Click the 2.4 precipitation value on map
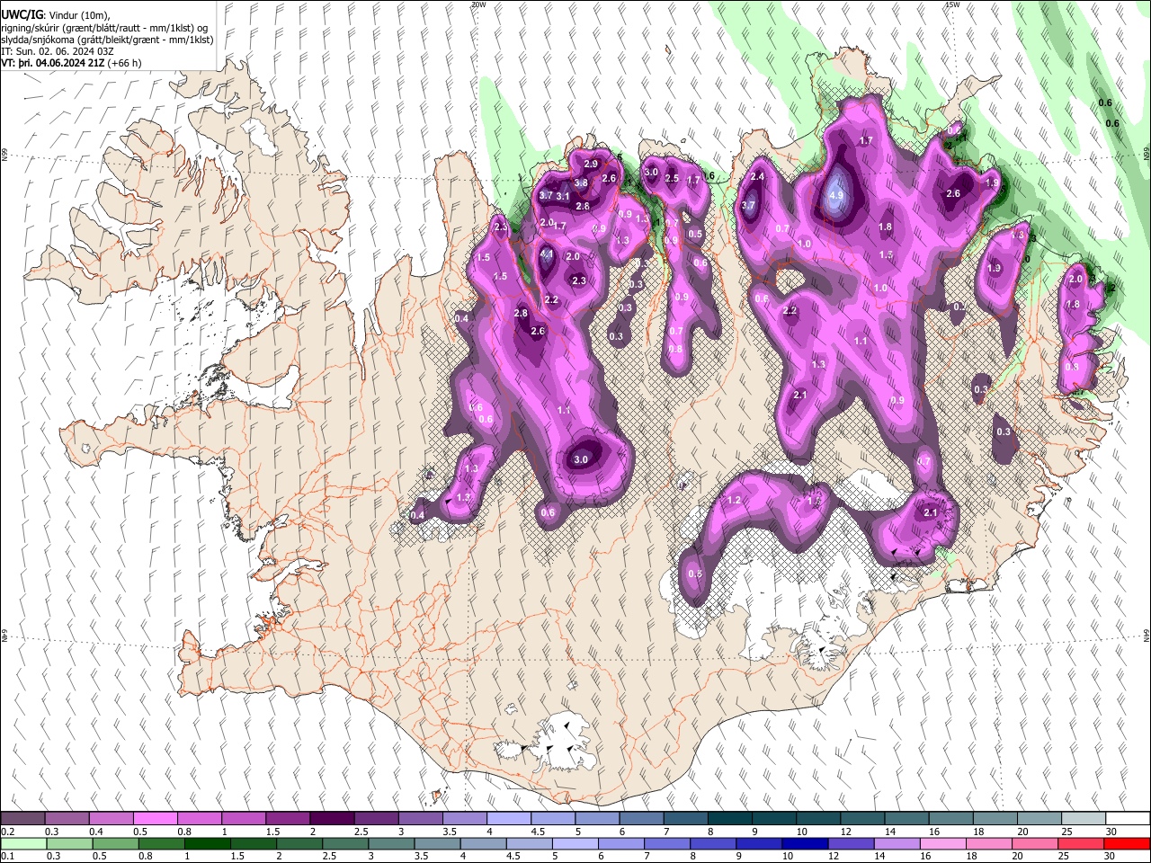Viewport: 1151px width, 863px height. point(757,177)
